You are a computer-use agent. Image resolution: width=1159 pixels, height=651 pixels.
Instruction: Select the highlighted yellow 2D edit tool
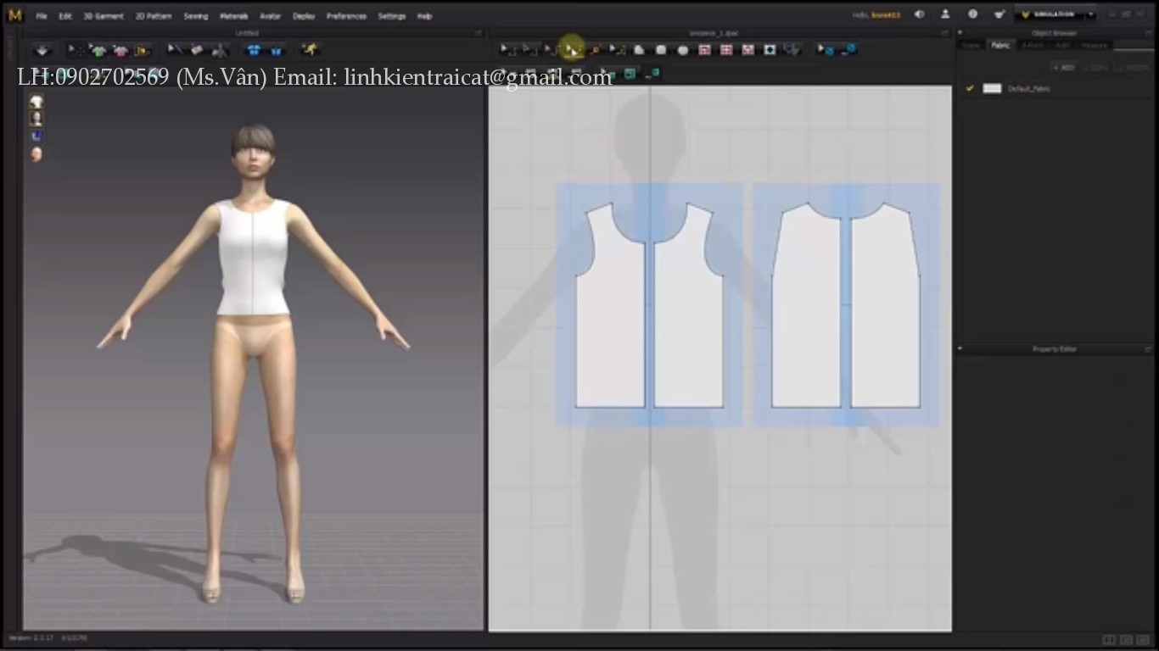point(574,50)
